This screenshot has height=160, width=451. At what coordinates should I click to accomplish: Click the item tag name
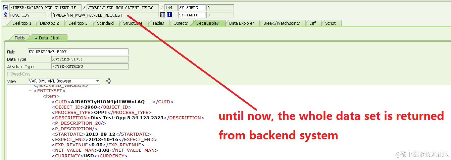(51, 96)
